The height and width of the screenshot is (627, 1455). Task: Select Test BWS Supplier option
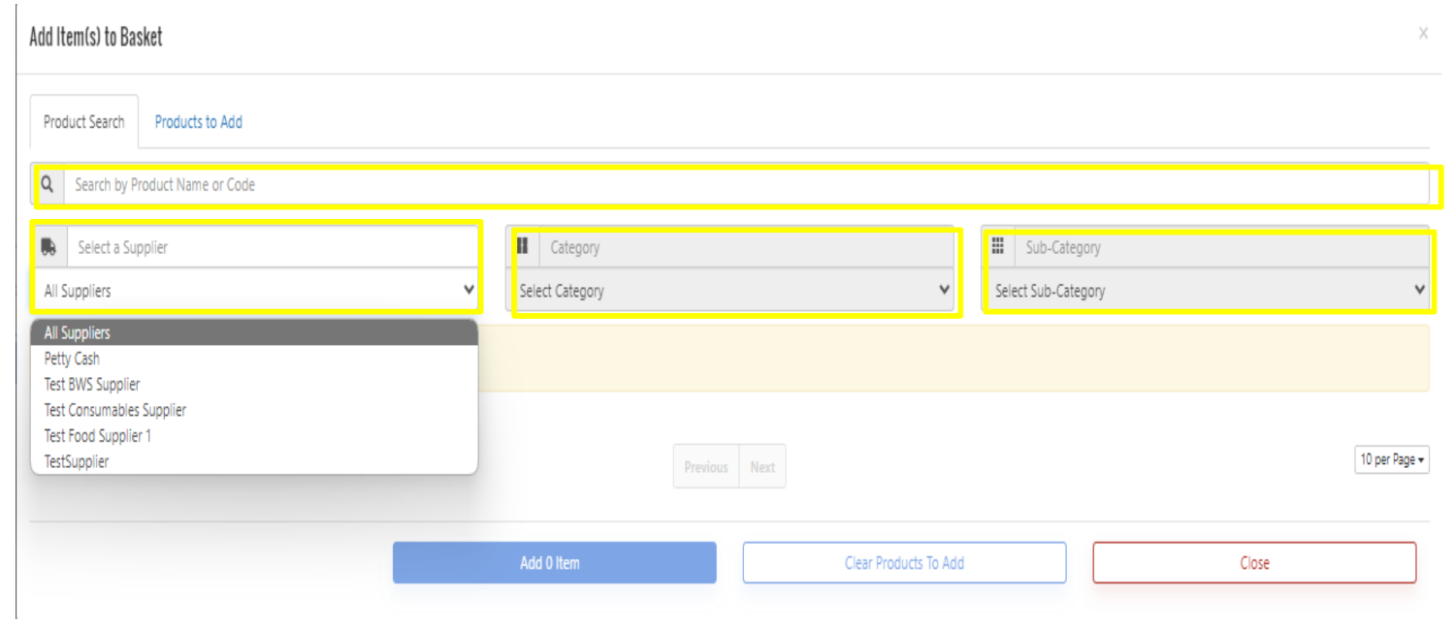(92, 385)
